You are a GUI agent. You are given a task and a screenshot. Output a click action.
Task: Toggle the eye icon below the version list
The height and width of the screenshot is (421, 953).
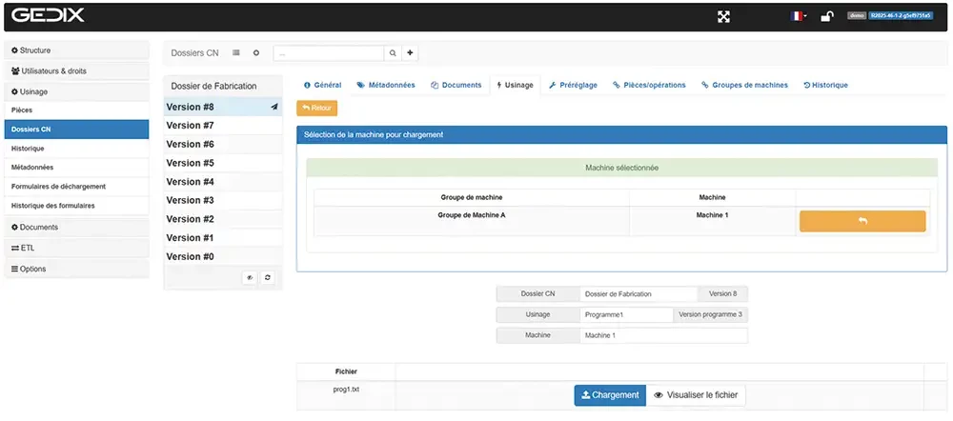click(249, 277)
